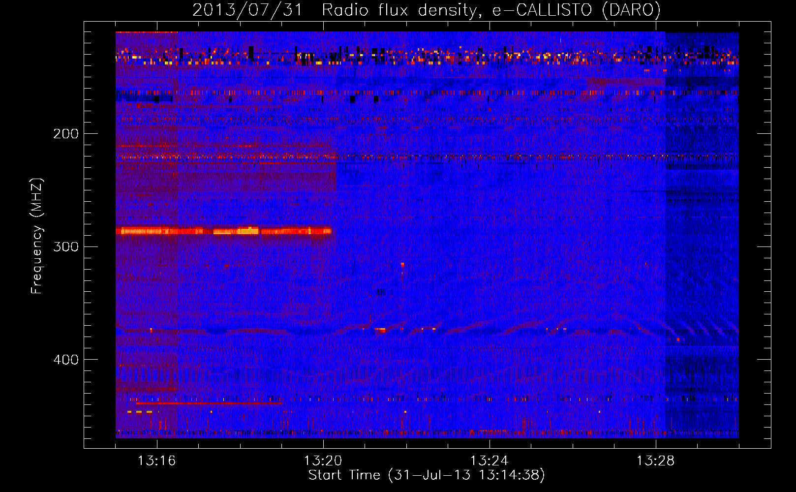Click the 13:28 time tick label

coord(655,461)
